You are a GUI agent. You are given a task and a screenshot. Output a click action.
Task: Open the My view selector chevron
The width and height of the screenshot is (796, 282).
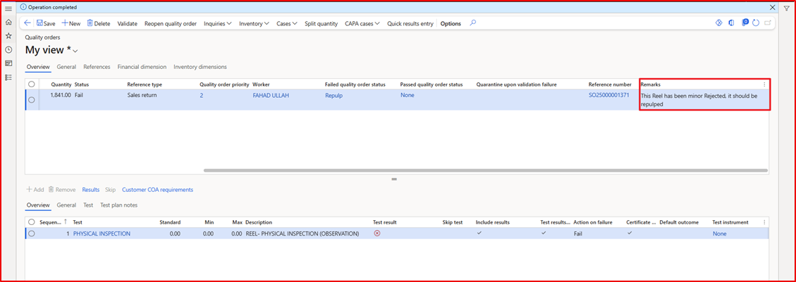click(75, 51)
